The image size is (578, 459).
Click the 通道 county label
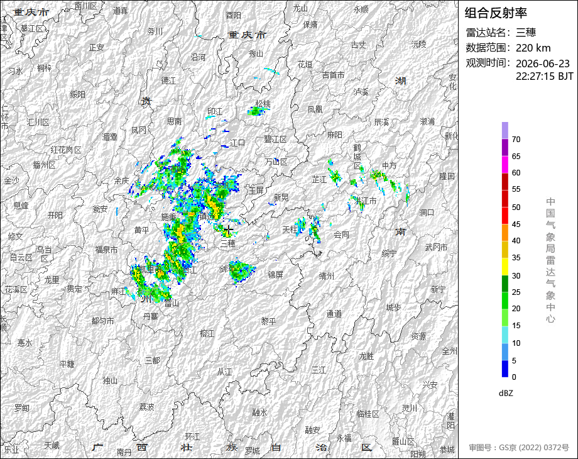pos(334,314)
